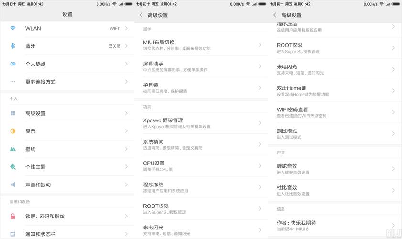Expand the 蓝牙 row chevron
This screenshot has height=239, width=402.
click(126, 46)
